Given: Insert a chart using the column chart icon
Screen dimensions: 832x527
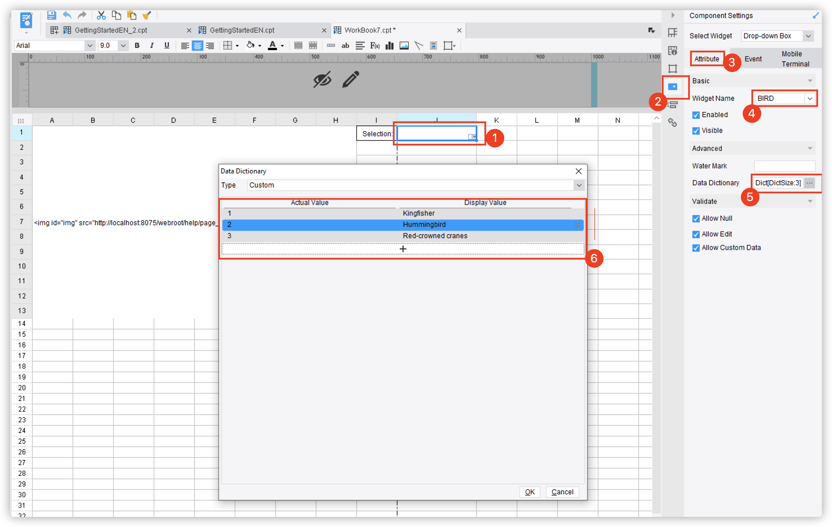Looking at the screenshot, I should click(389, 45).
